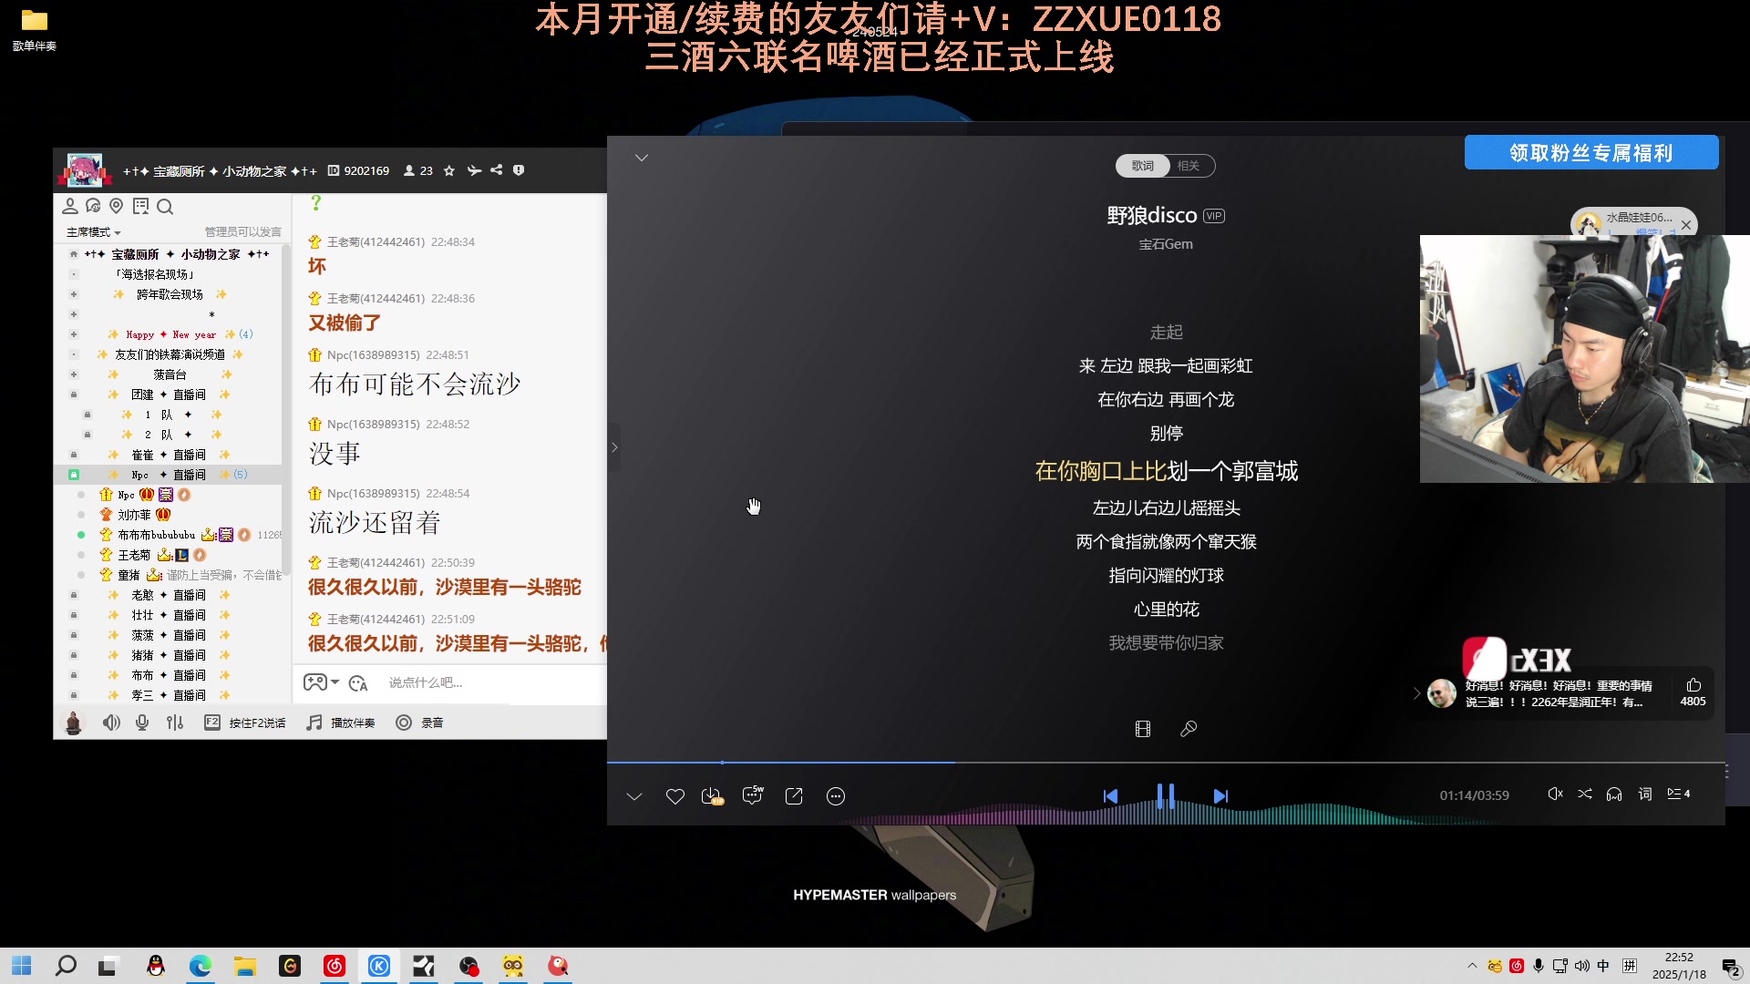Like the current song with the heart icon
The height and width of the screenshot is (984, 1750).
point(674,796)
